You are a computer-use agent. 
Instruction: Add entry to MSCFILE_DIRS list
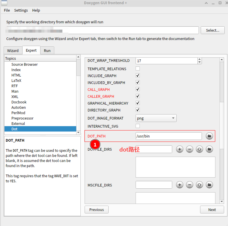[180, 185]
